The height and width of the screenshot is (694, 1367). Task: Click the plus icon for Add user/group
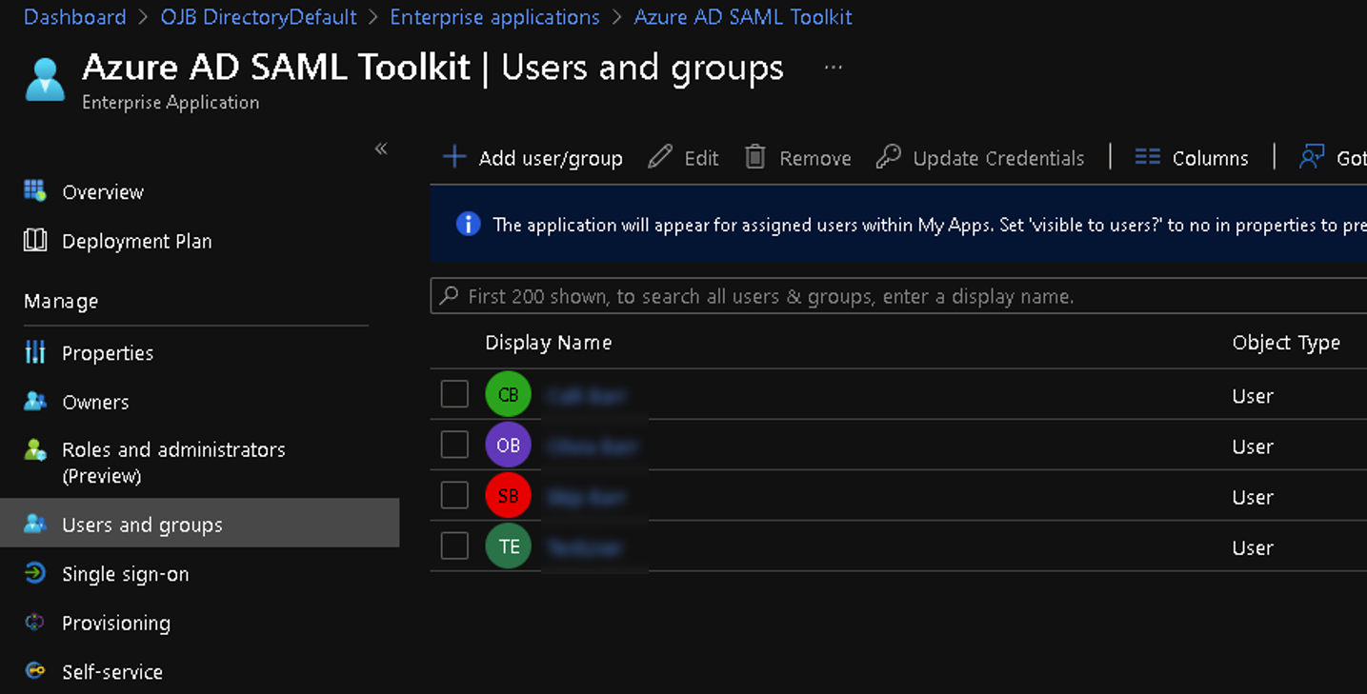(x=454, y=157)
